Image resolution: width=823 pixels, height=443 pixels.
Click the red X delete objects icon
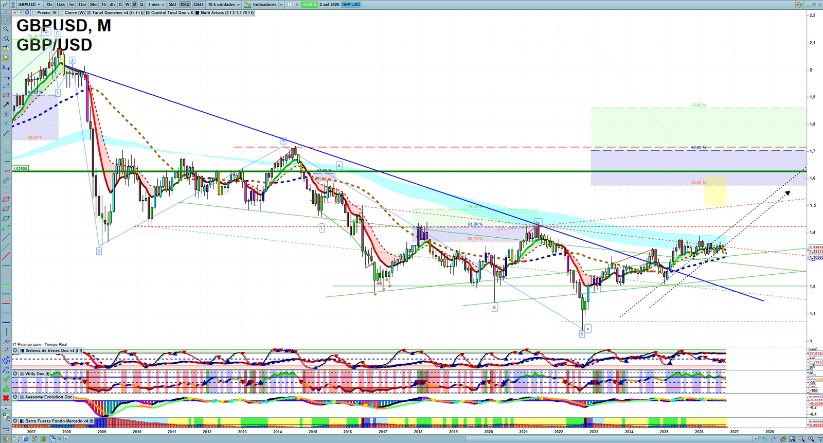[x=6, y=398]
